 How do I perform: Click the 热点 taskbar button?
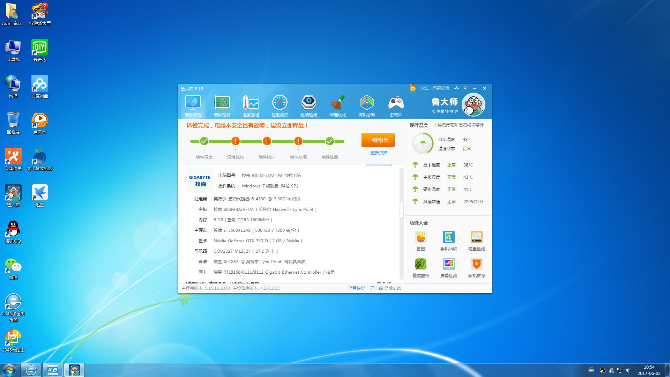point(53,370)
